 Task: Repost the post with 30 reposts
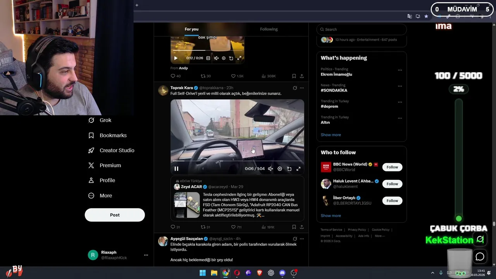point(206,76)
